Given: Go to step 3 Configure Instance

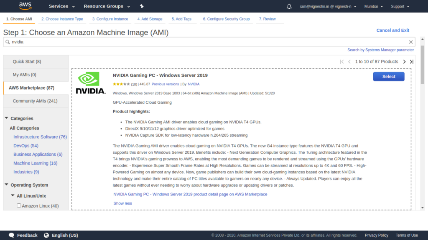Looking at the screenshot, I should click(110, 19).
